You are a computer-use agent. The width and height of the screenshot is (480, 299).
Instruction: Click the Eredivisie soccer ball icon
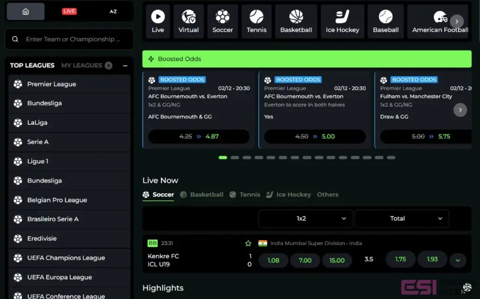(x=18, y=239)
